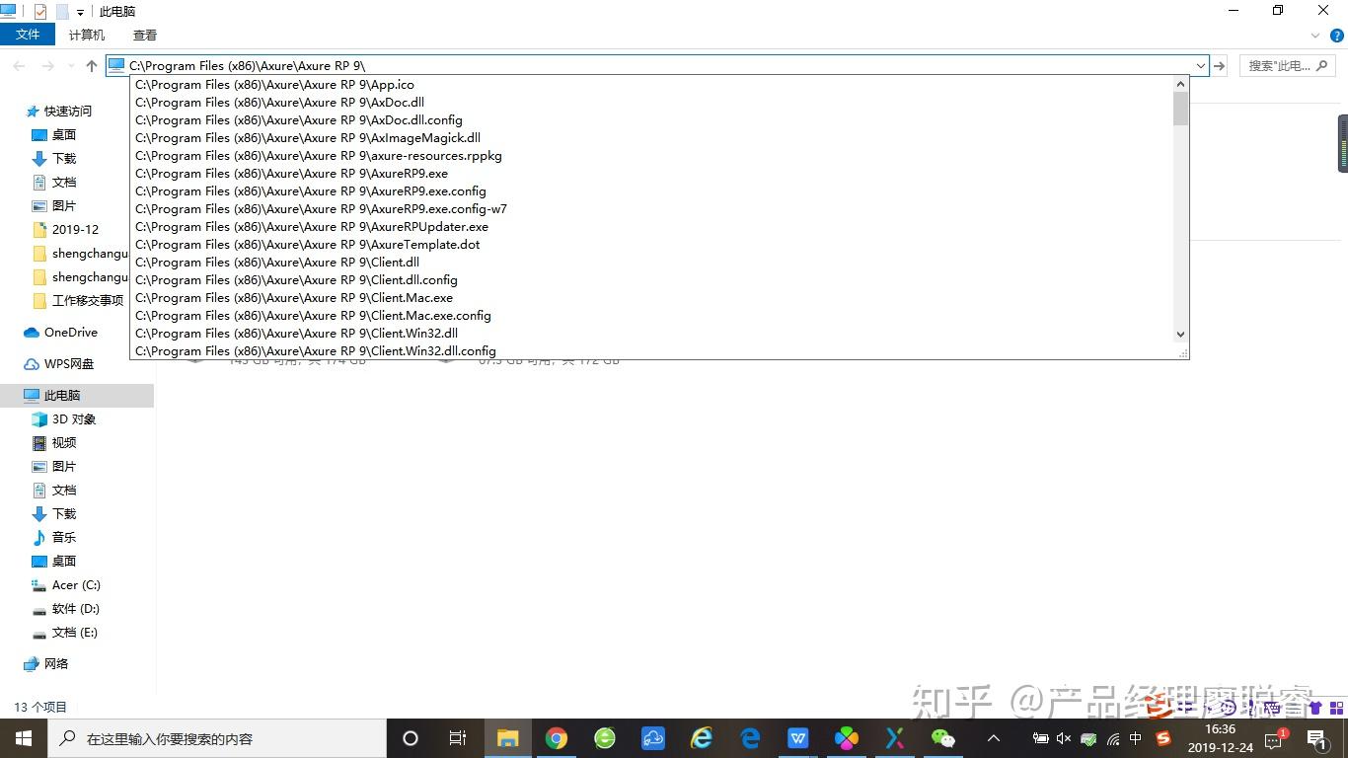Open WPS网盘 in the navigation pane
1348x758 pixels.
pyautogui.click(x=69, y=364)
